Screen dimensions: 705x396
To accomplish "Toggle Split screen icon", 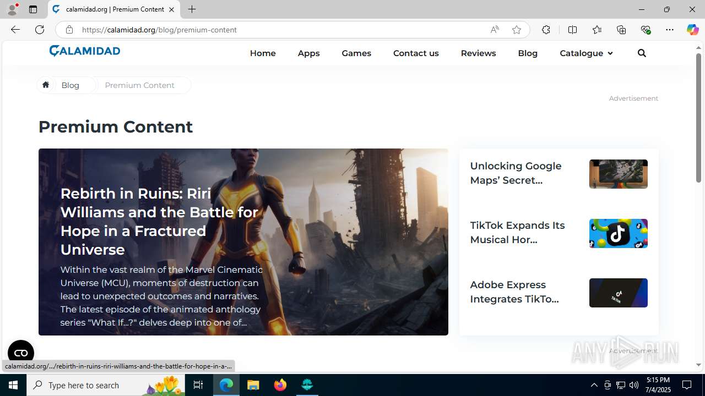I will point(572,30).
